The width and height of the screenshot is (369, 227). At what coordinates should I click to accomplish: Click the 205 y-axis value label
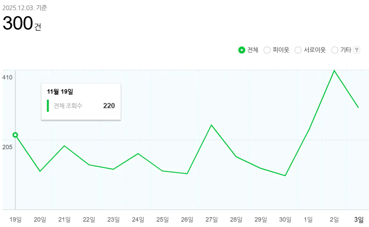tap(7, 147)
